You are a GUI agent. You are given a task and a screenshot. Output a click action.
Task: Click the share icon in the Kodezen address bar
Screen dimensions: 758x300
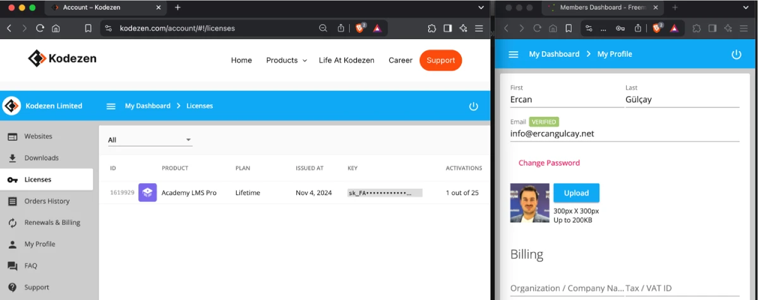341,28
